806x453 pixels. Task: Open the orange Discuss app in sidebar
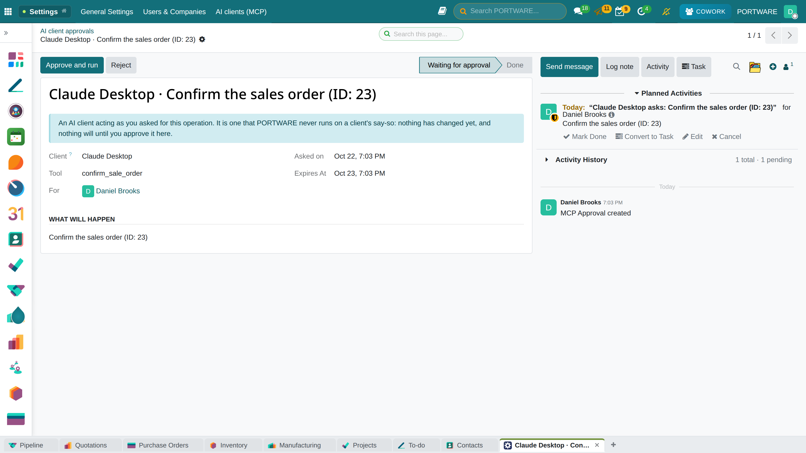pyautogui.click(x=16, y=162)
